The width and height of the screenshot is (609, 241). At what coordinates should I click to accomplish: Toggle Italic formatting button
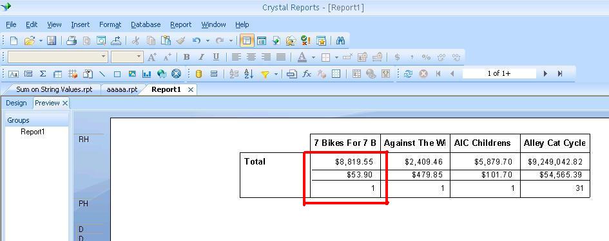click(x=201, y=57)
